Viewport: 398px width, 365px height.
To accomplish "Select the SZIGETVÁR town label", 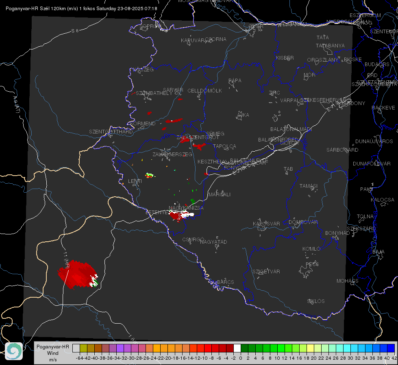I will pos(266,272).
